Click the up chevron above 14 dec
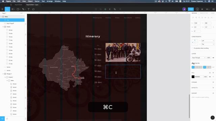This screenshot has height=121, width=216. coord(98,45)
